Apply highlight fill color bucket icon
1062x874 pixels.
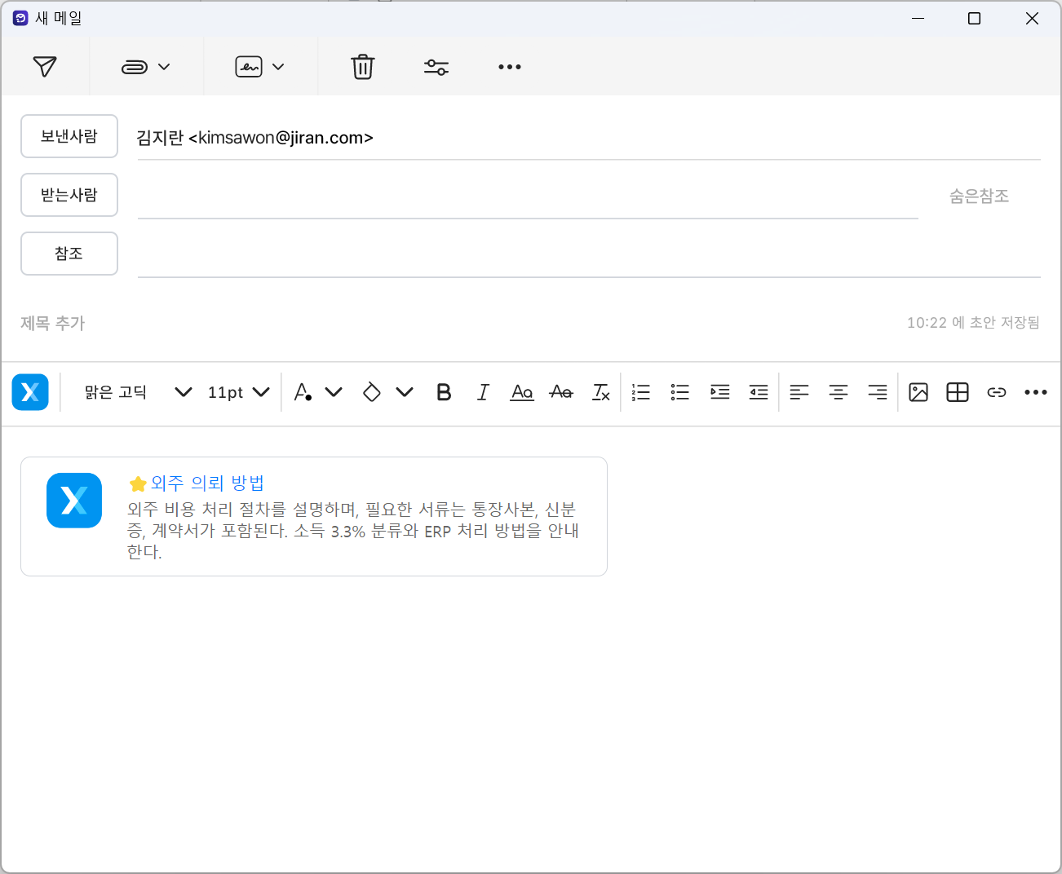[372, 392]
